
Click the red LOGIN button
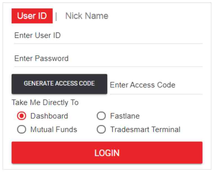pos(107,153)
